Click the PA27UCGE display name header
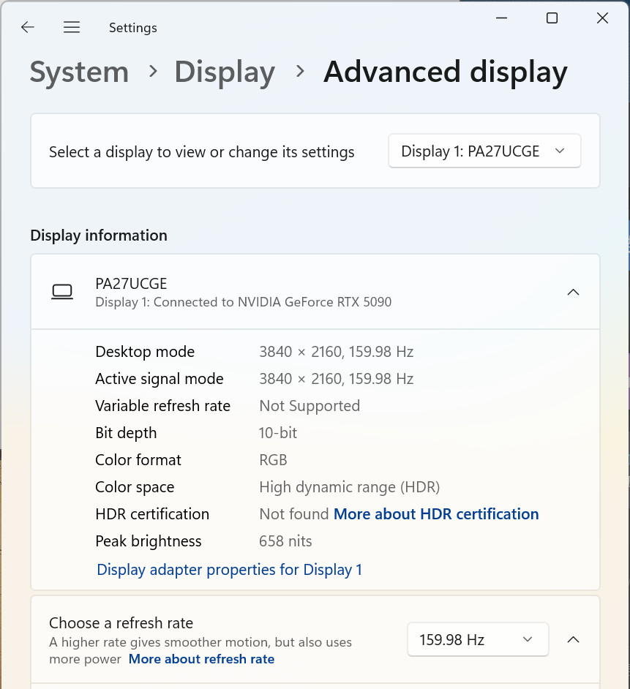 (x=131, y=284)
